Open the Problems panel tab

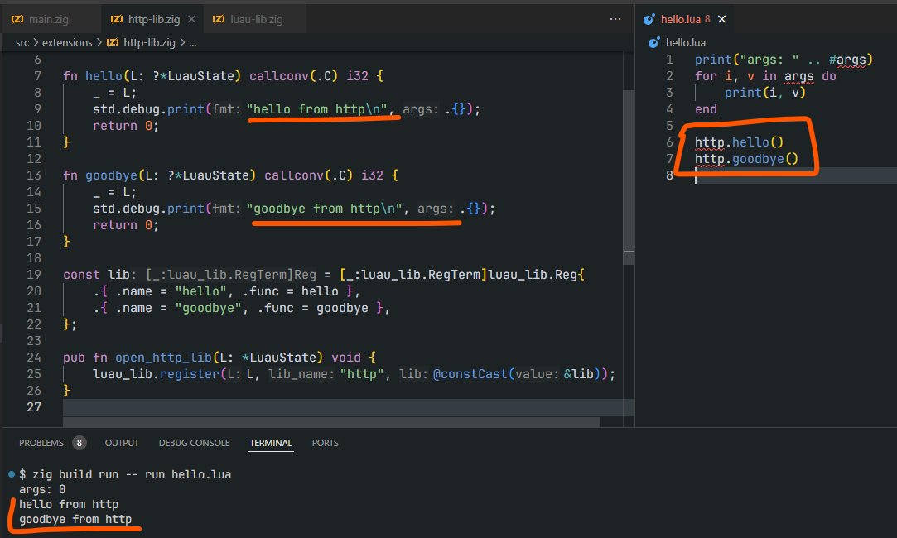41,443
